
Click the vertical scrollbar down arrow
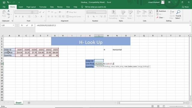[x=190, y=100]
